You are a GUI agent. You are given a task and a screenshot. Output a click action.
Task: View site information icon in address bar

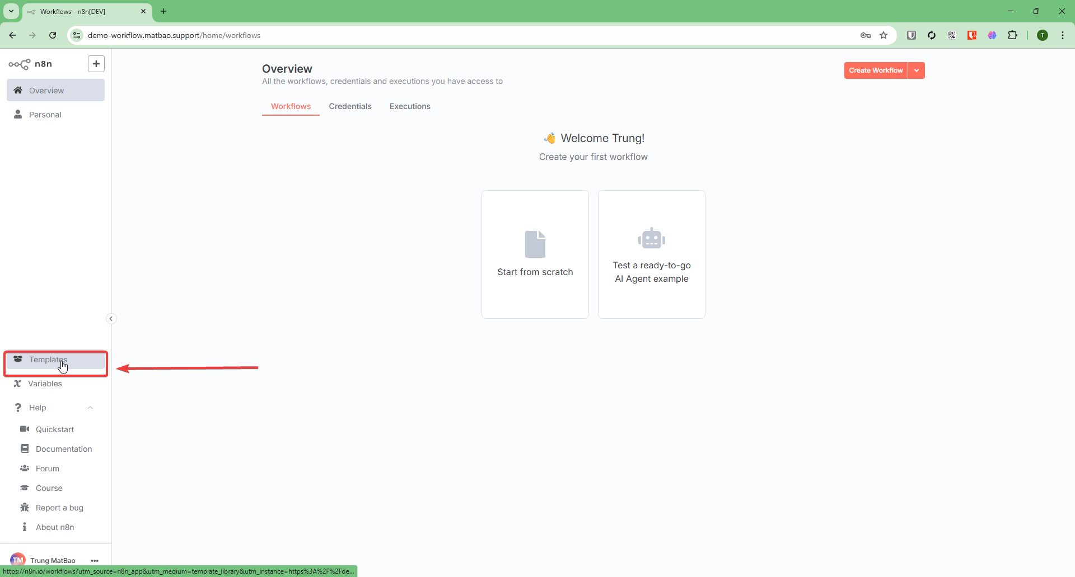[x=77, y=35]
